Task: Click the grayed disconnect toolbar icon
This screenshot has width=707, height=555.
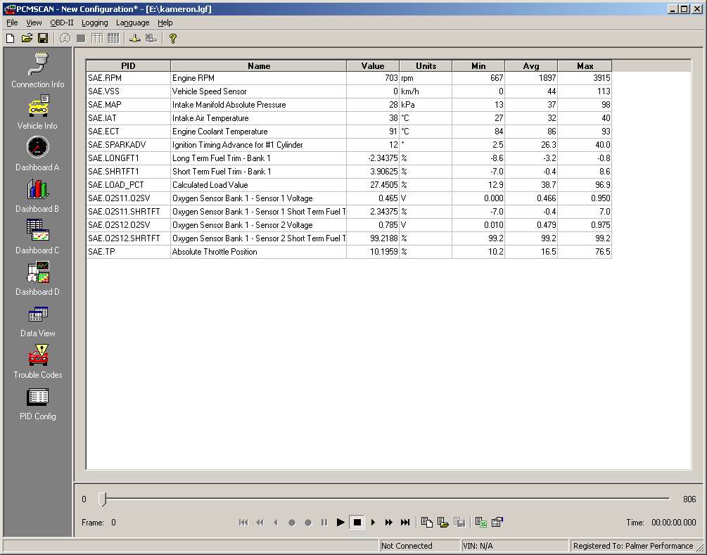Action: (151, 38)
